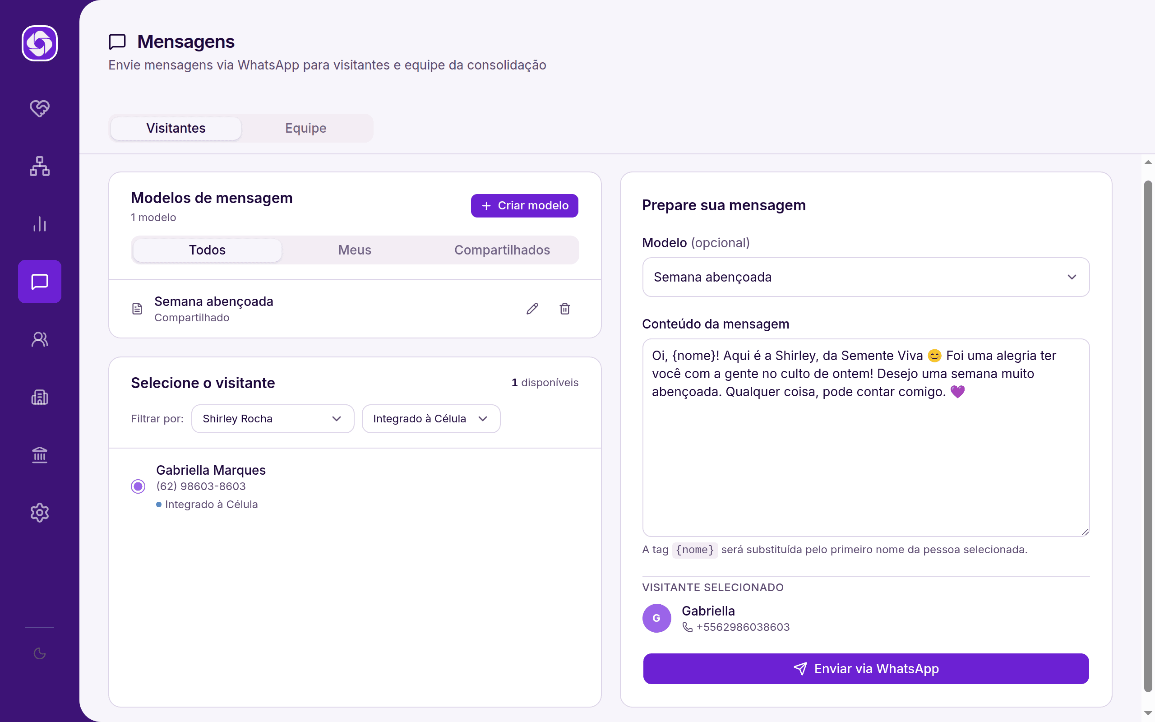Edit the Semana abençoada template pencil icon
1155x722 pixels.
click(532, 309)
